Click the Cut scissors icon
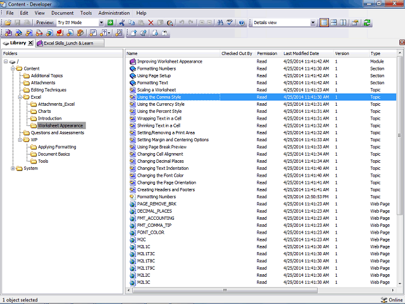405x304 pixels. pyautogui.click(x=122, y=23)
